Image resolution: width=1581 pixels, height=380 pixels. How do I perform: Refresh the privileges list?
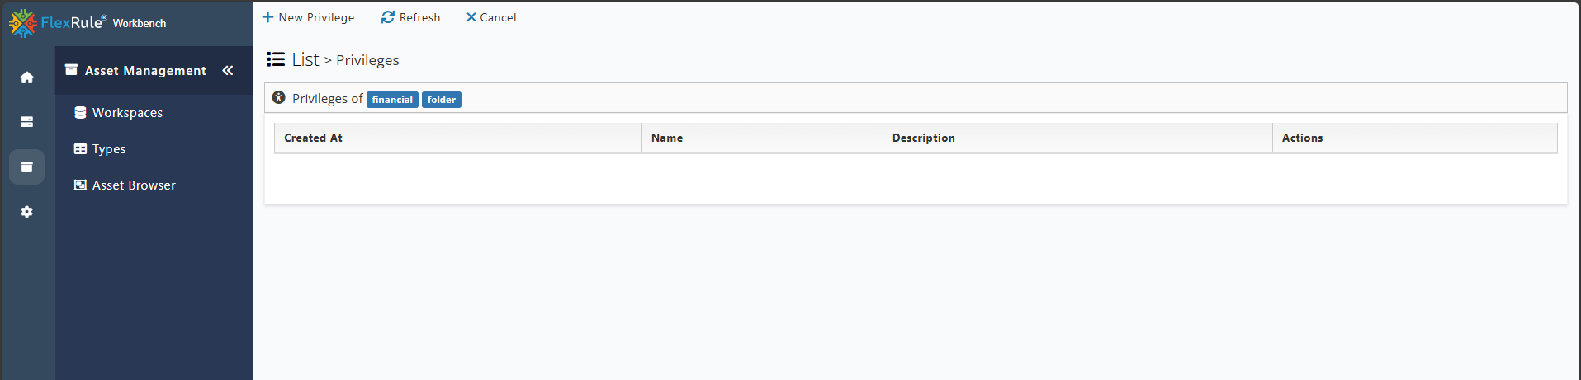click(x=410, y=17)
